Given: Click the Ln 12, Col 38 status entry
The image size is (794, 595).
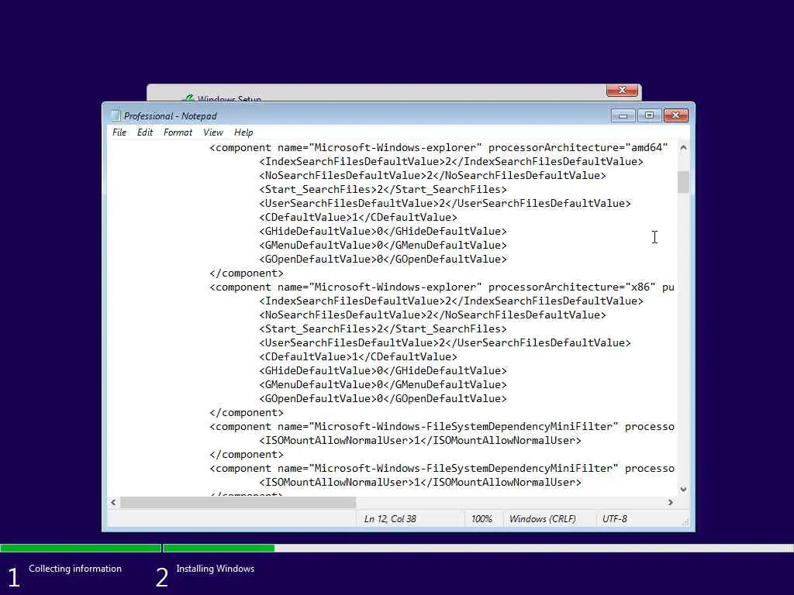Looking at the screenshot, I should point(390,519).
